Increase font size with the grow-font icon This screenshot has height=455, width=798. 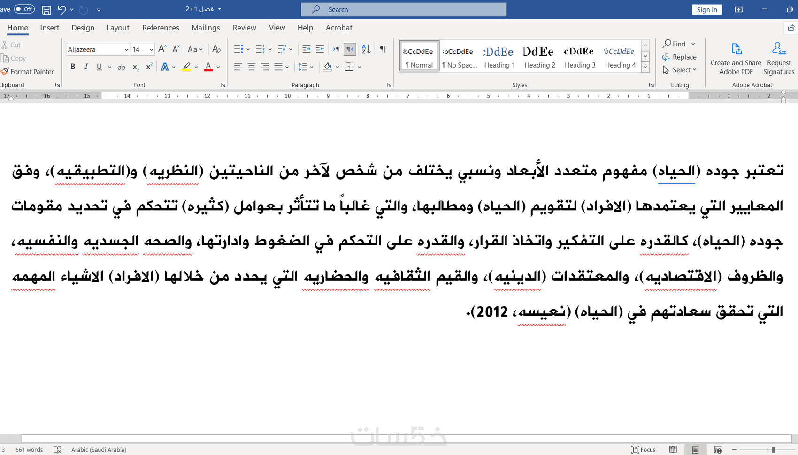162,49
